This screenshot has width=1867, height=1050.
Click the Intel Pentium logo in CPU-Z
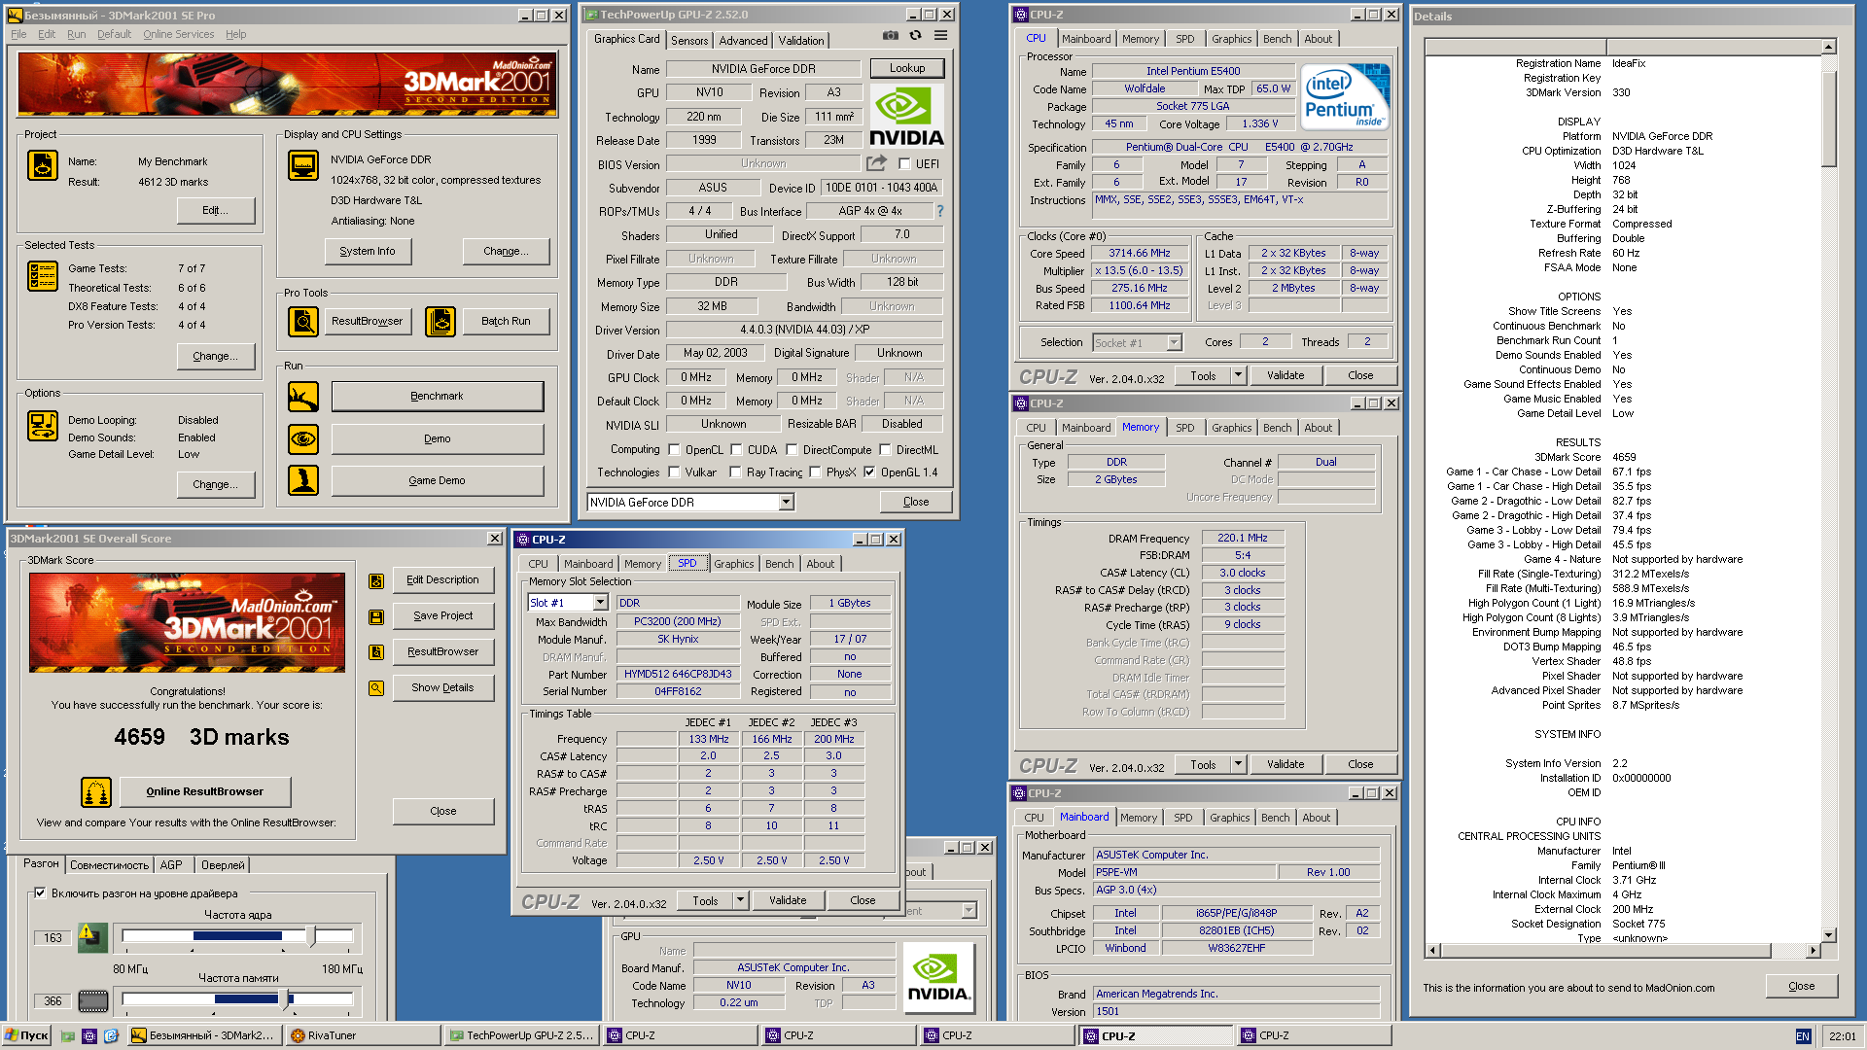click(1345, 97)
